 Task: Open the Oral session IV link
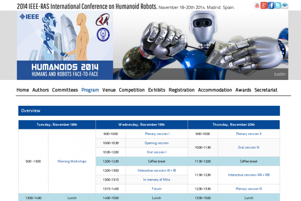pos(249,148)
